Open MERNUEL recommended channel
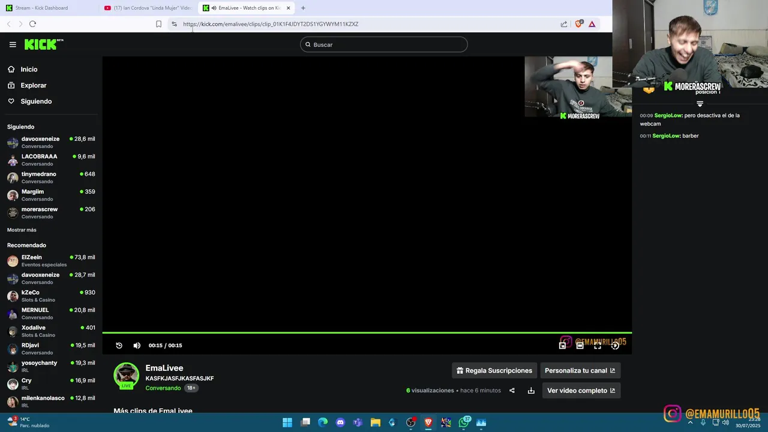 [x=51, y=313]
